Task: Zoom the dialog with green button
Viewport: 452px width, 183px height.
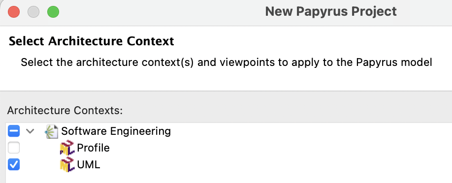Action: pos(53,12)
